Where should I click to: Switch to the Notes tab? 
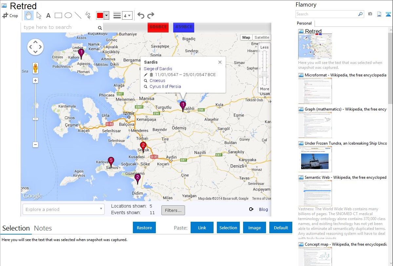(43, 228)
